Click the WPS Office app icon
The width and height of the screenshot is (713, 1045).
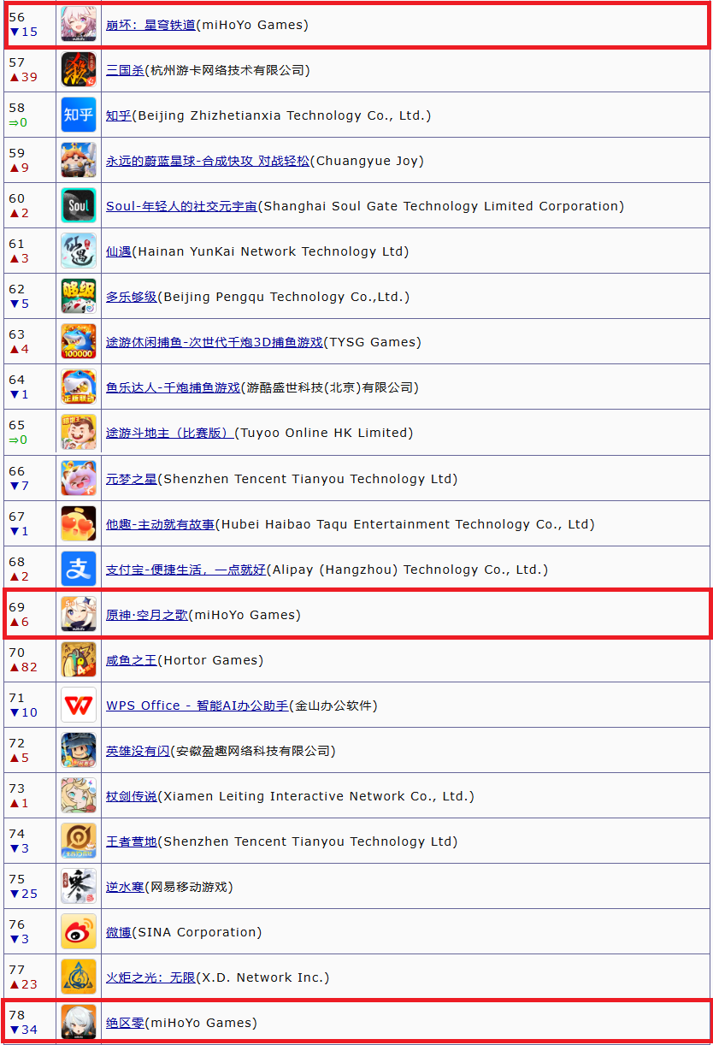[x=79, y=705]
